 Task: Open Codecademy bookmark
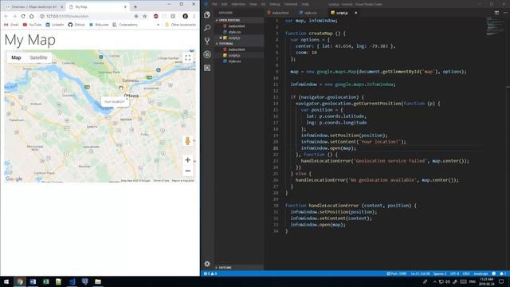[x=125, y=25]
